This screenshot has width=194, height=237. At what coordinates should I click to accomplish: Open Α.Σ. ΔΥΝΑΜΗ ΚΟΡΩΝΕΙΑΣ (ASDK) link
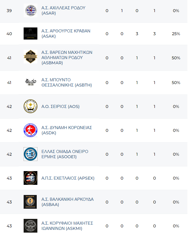pos(66,130)
